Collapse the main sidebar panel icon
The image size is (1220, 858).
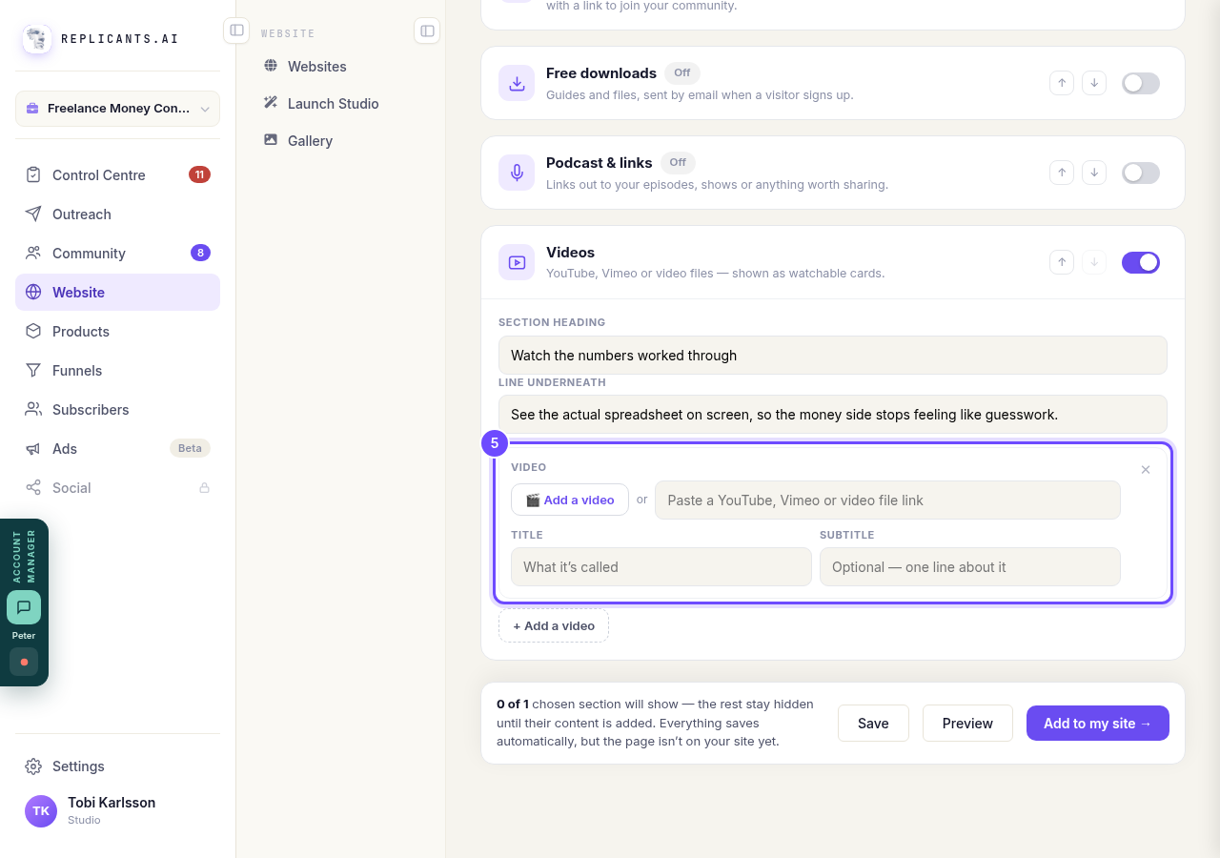coord(236,31)
